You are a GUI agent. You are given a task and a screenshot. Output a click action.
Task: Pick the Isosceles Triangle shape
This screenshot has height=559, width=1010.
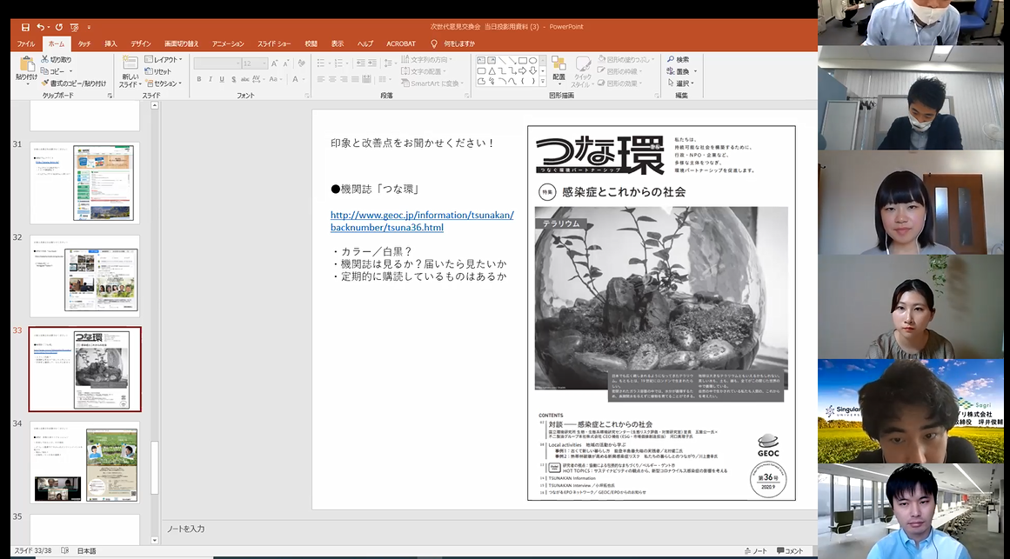[x=492, y=70]
